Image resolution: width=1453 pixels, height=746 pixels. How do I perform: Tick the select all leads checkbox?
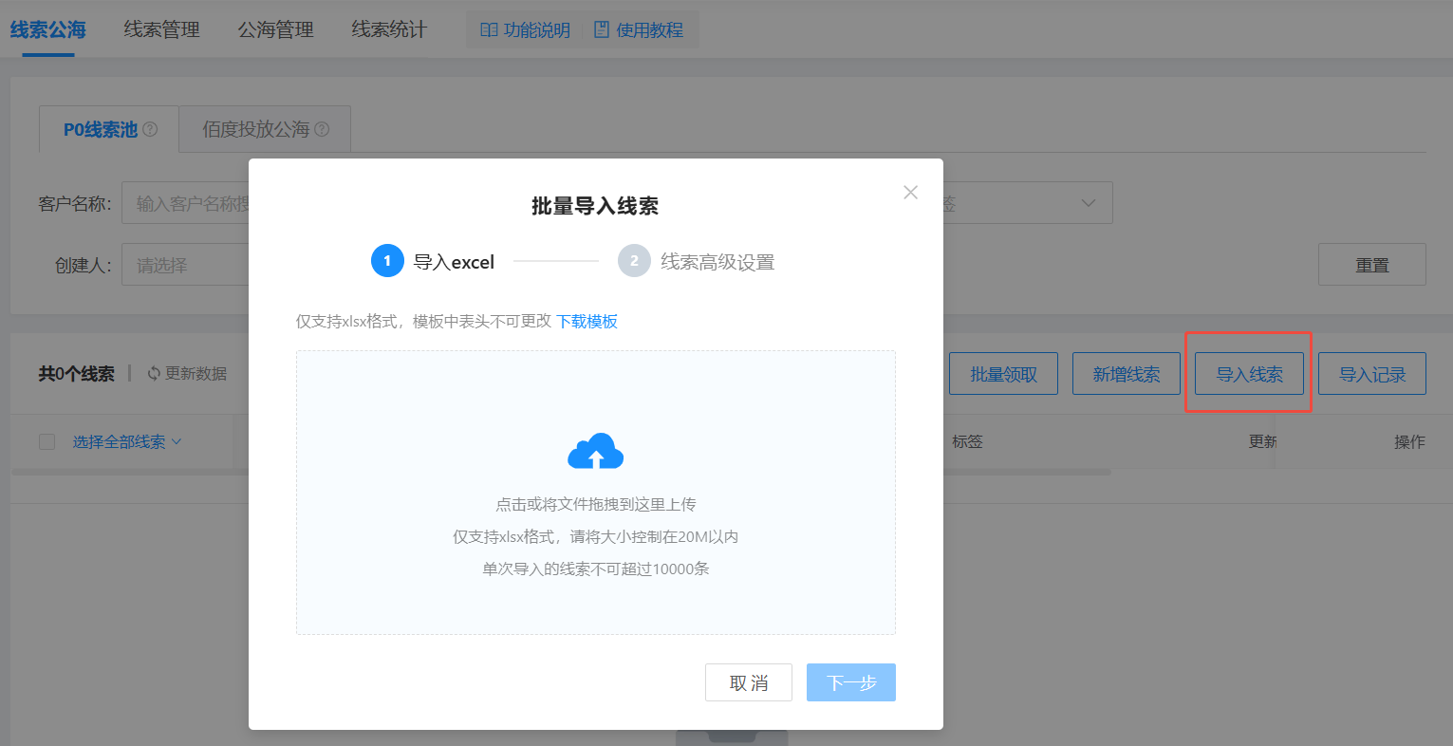point(47,441)
